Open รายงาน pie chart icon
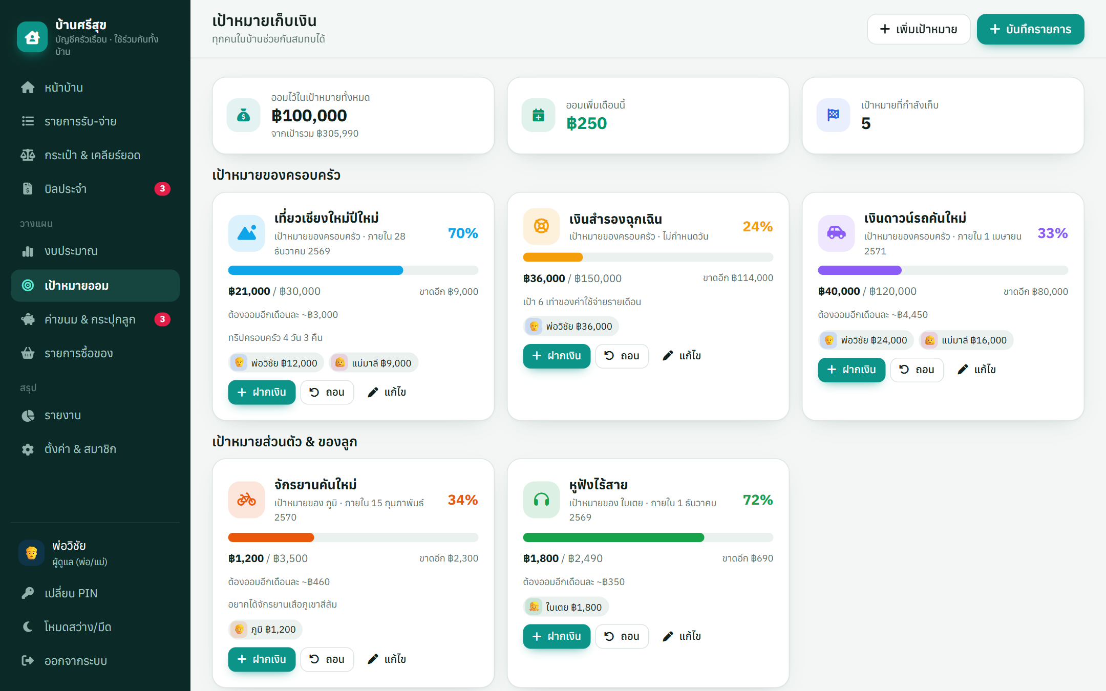 tap(28, 415)
